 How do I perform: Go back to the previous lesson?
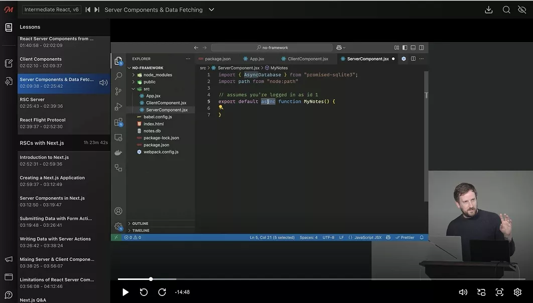pyautogui.click(x=88, y=10)
